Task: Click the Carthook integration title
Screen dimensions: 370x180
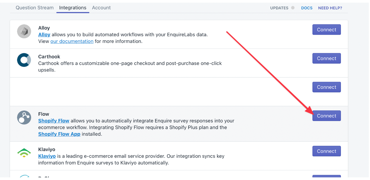Action: [x=49, y=57]
